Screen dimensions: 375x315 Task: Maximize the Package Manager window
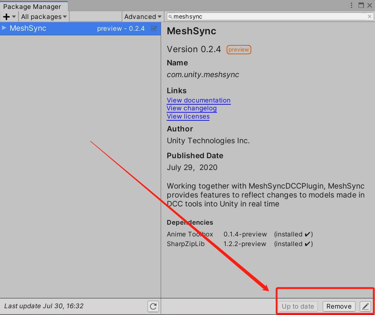[361, 5]
